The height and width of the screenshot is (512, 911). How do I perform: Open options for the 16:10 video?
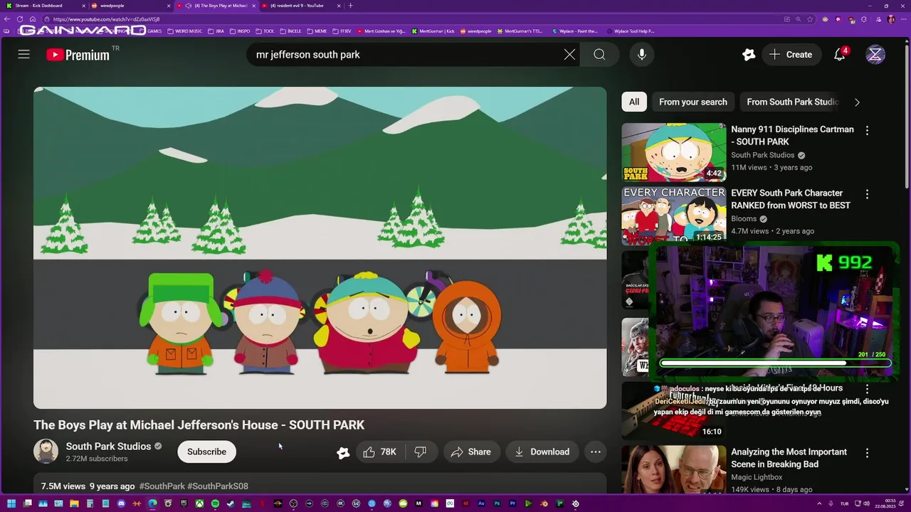(x=867, y=389)
